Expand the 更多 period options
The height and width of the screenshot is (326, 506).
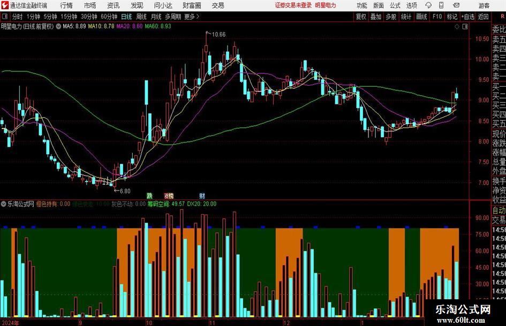pyautogui.click(x=192, y=17)
